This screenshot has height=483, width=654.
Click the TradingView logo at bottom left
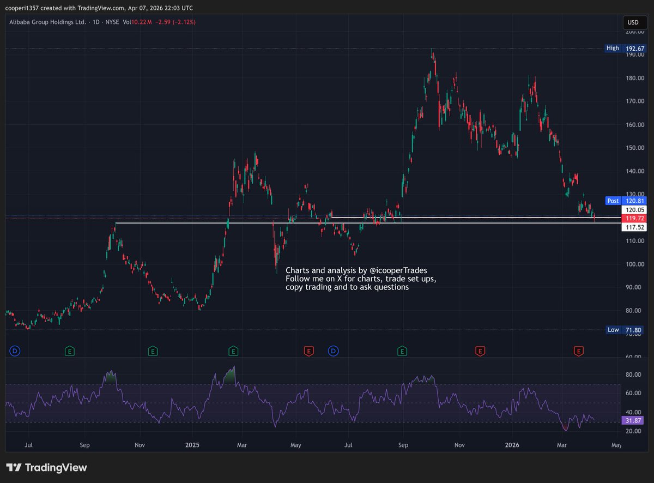46,467
